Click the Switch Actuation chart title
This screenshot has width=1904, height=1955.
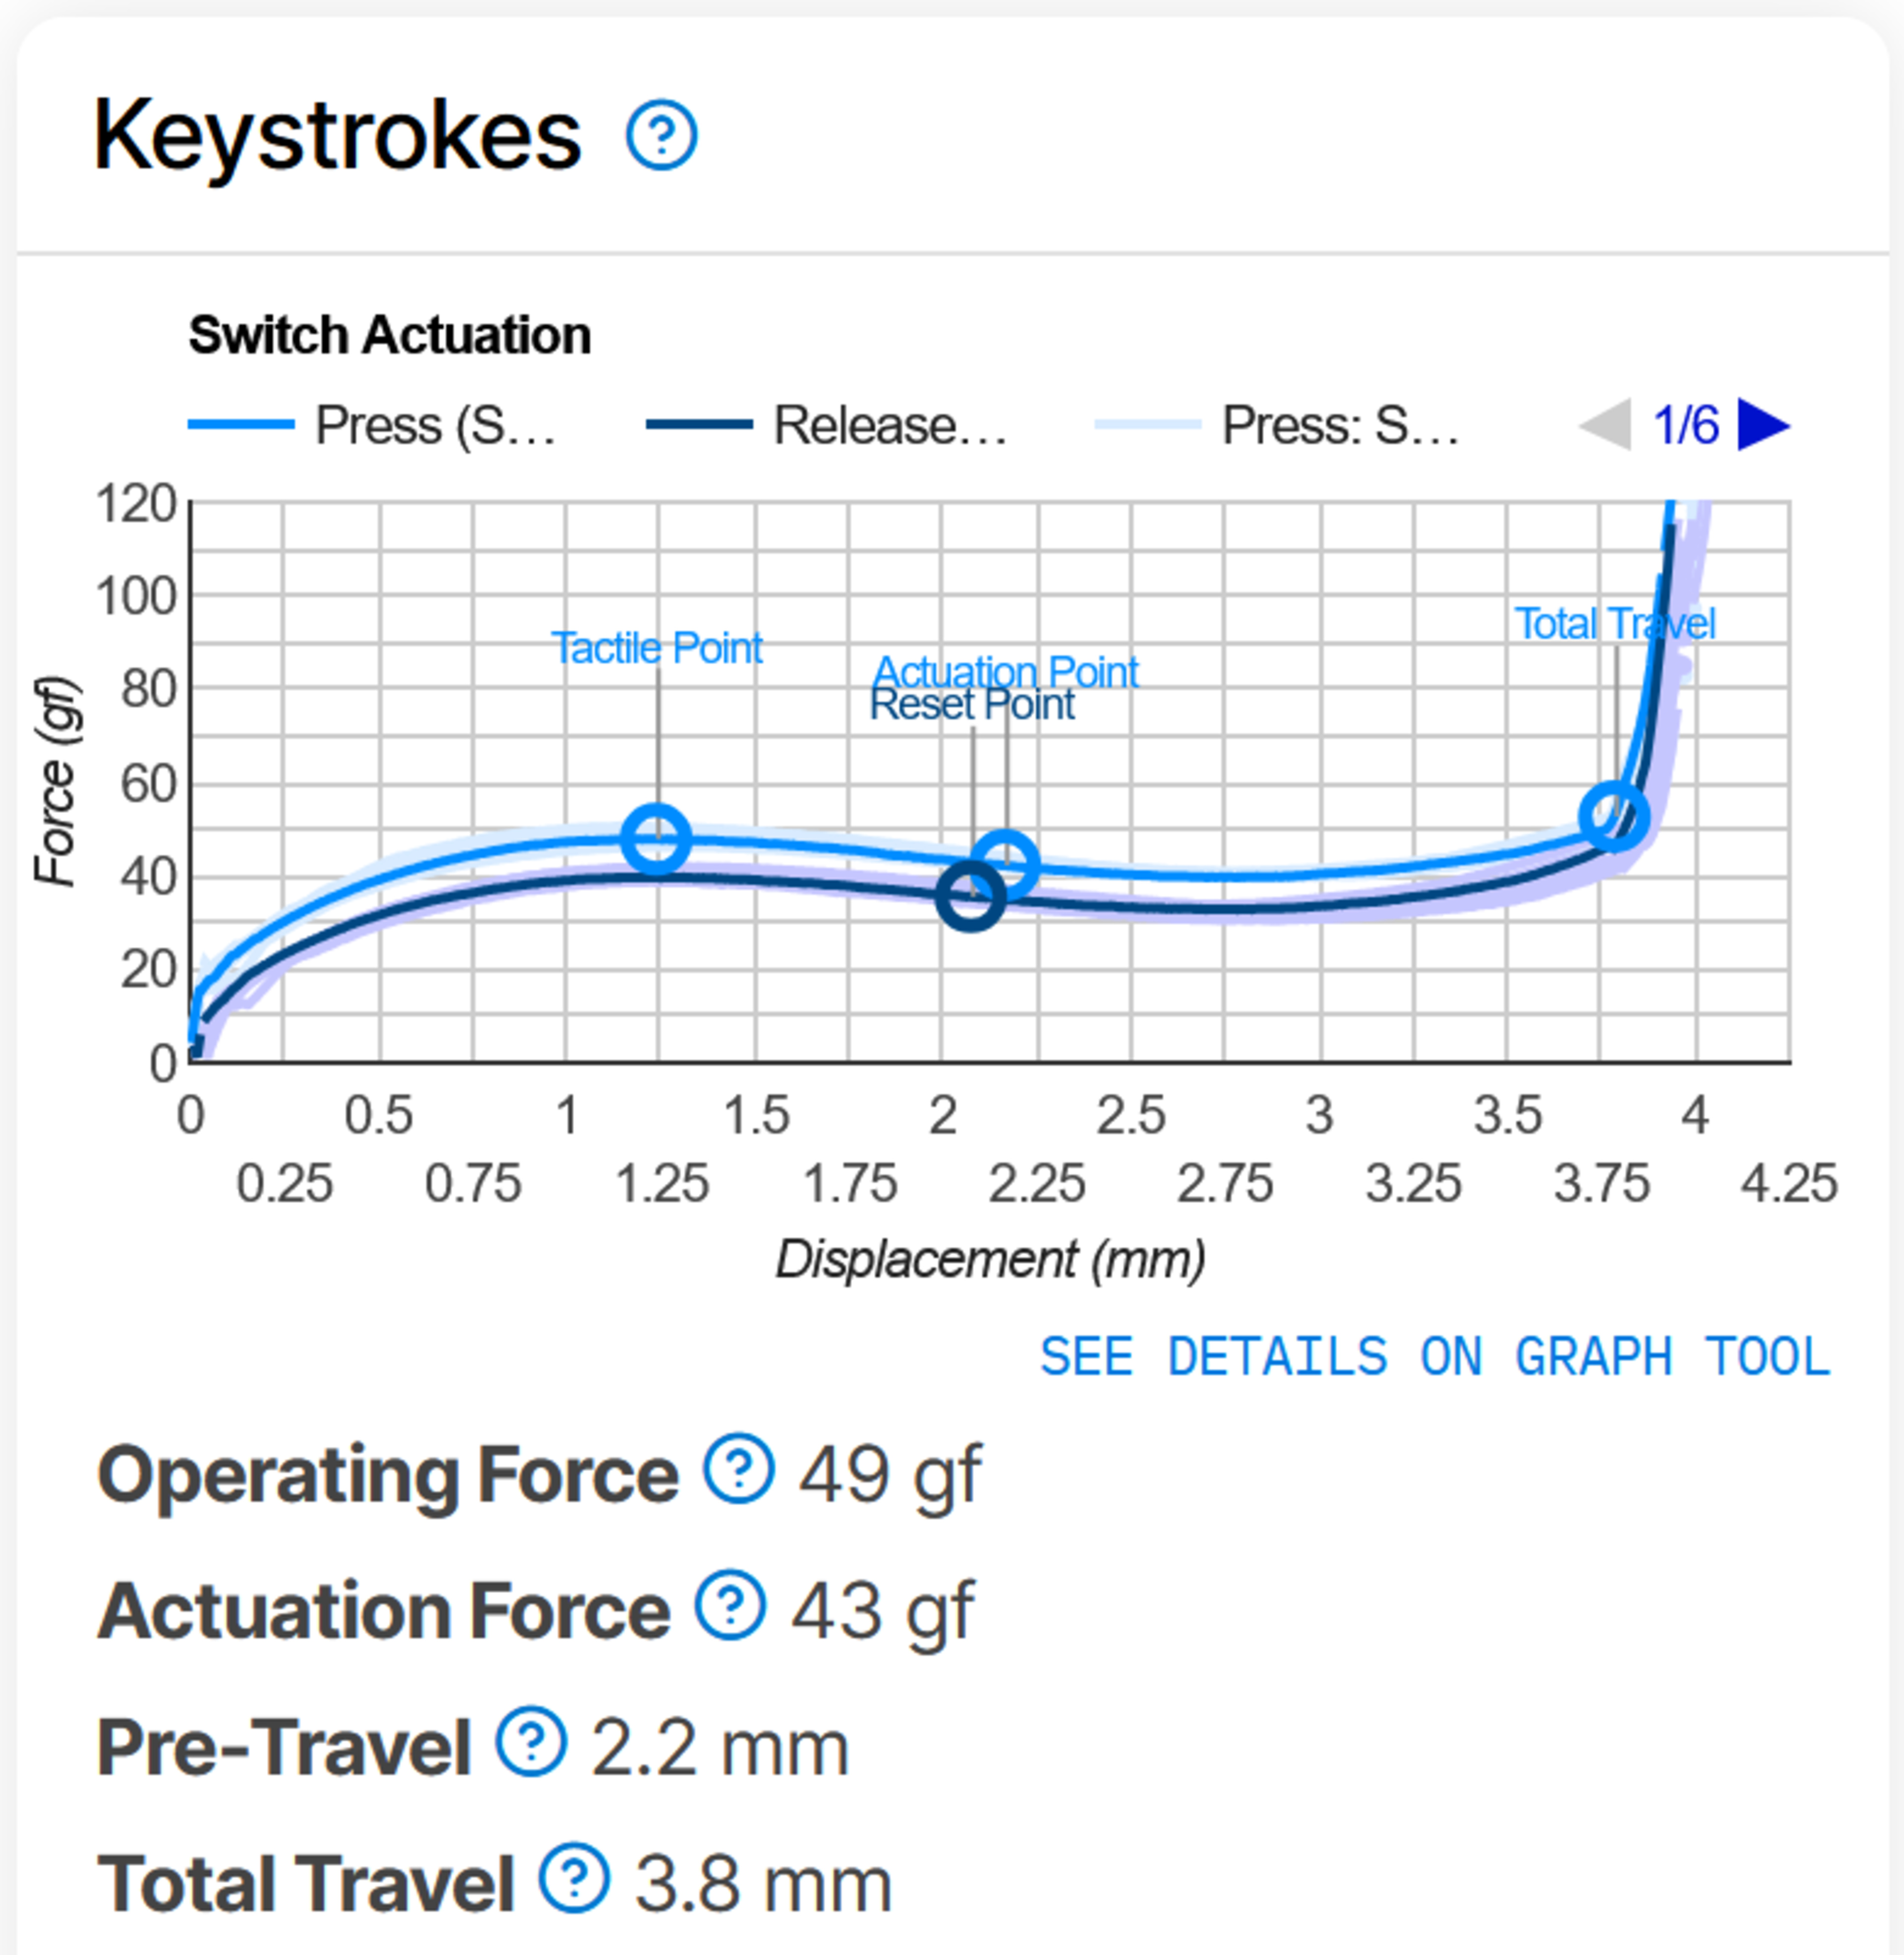tap(390, 335)
